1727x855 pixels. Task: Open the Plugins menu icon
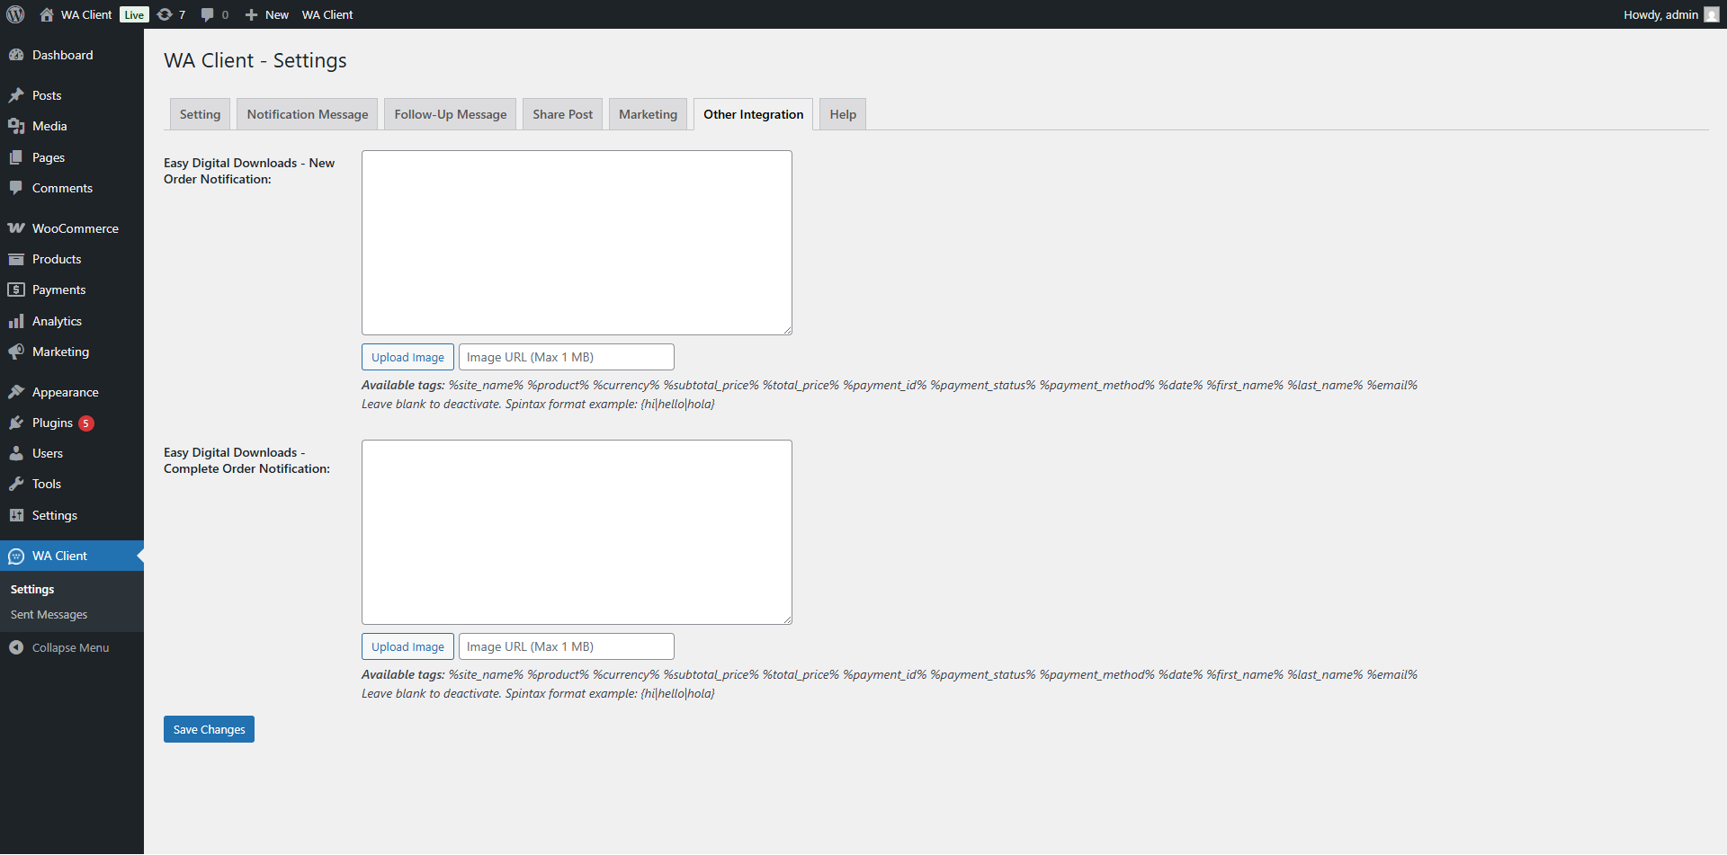[16, 423]
